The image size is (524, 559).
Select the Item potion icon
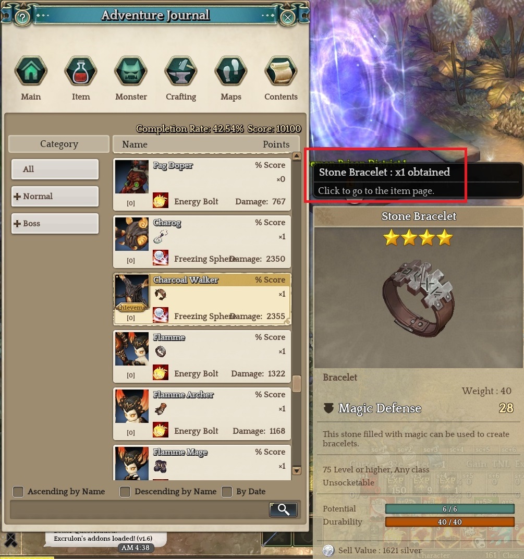pos(81,71)
